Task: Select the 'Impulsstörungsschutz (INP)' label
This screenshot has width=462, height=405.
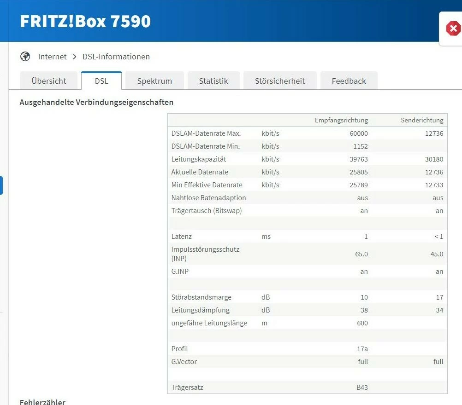Action: [205, 254]
